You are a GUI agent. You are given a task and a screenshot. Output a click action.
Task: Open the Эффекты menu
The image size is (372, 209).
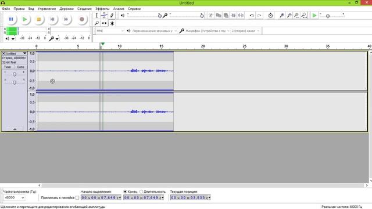[x=102, y=9]
